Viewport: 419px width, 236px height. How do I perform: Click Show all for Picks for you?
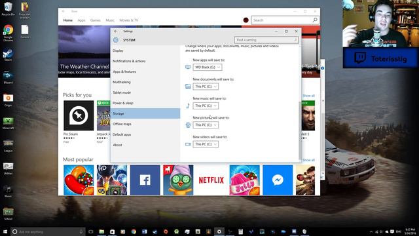[308, 96]
